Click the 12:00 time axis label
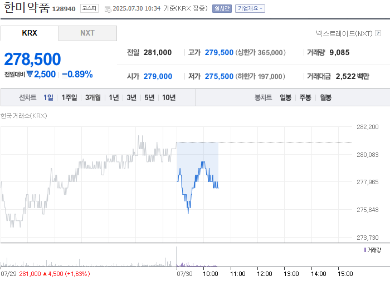This screenshot has width=390, height=281. tap(265, 274)
